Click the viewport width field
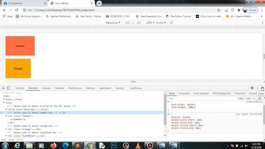The height and width of the screenshot is (149, 265). coord(127,23)
